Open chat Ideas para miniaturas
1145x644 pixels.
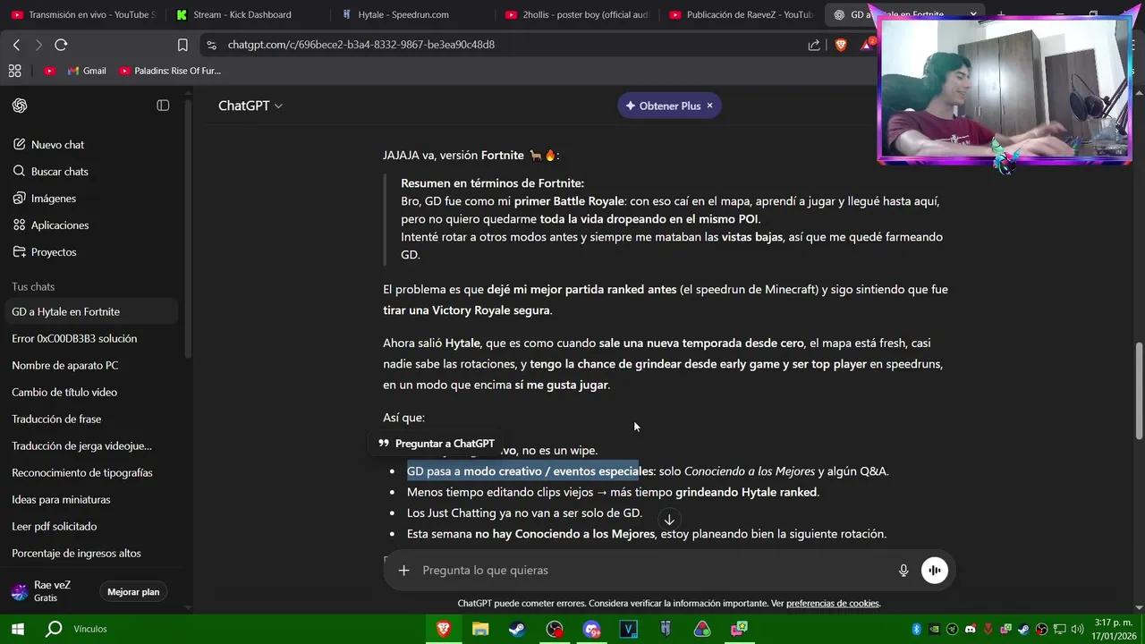[89, 500]
